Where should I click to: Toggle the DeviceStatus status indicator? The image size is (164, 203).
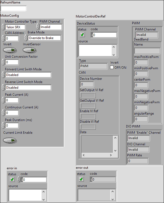click(82, 35)
